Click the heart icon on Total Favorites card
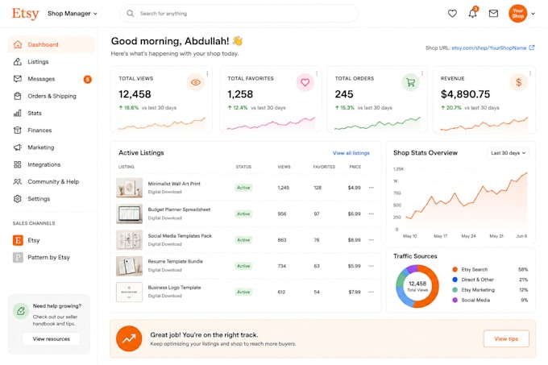Screen dimensions: 548x365 click(x=305, y=82)
